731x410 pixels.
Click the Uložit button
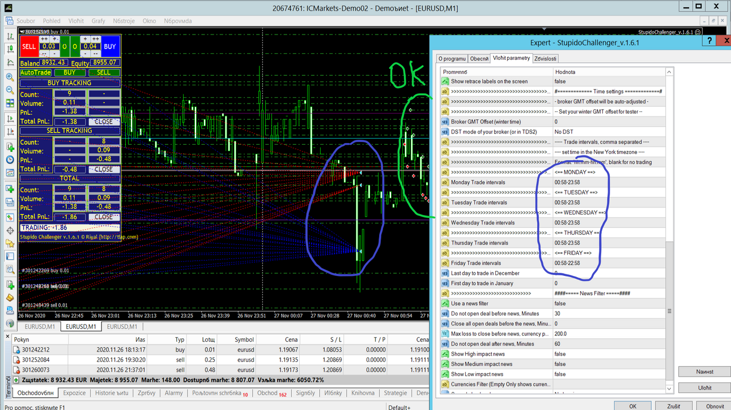[x=704, y=388]
